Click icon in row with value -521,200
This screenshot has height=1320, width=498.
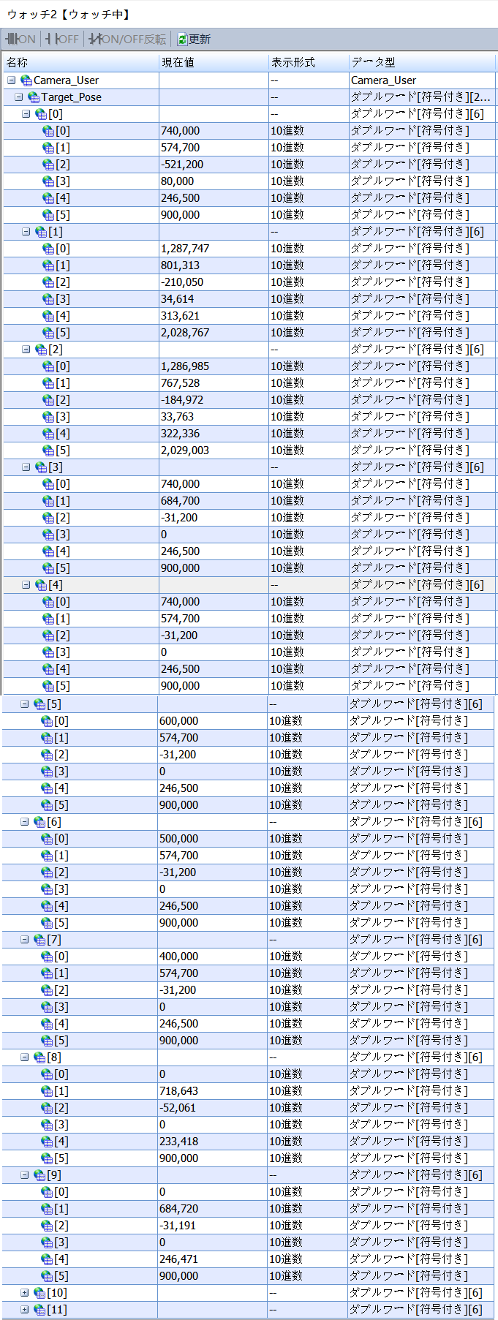[48, 165]
